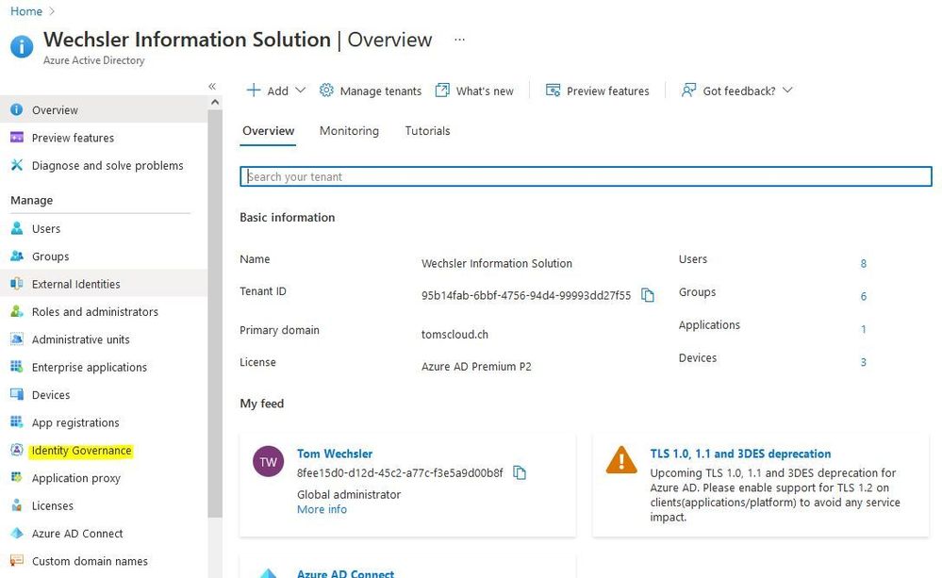The width and height of the screenshot is (942, 578).
Task: Expand the Add dropdown arrow
Action: [x=301, y=91]
